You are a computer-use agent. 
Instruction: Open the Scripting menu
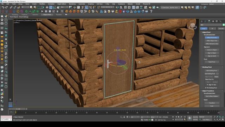point(91,4)
